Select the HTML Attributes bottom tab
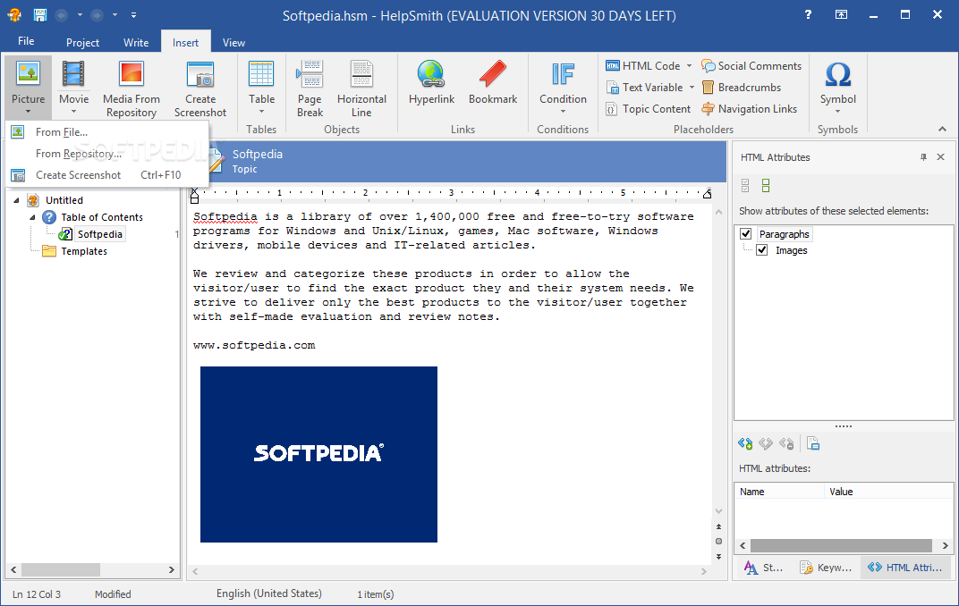 tap(905, 568)
